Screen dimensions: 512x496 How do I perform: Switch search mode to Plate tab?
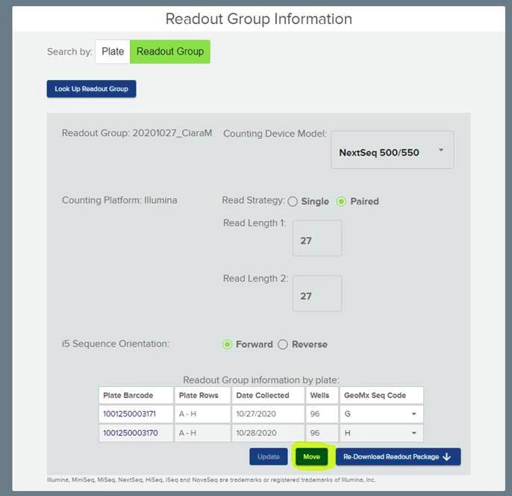point(113,52)
